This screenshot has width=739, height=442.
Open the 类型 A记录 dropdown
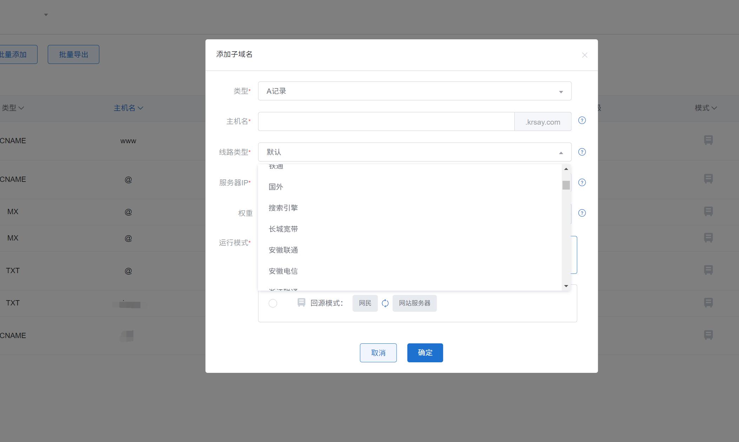(x=415, y=91)
